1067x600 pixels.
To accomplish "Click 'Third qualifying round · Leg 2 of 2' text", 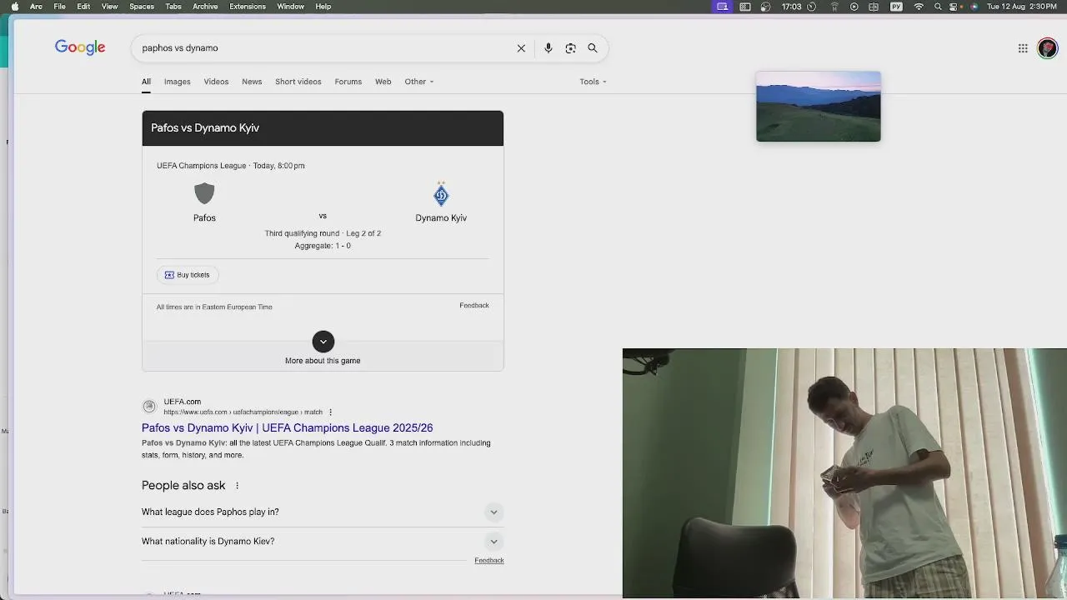I will (323, 233).
